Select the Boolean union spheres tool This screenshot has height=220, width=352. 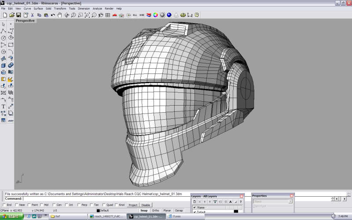pos(11,65)
